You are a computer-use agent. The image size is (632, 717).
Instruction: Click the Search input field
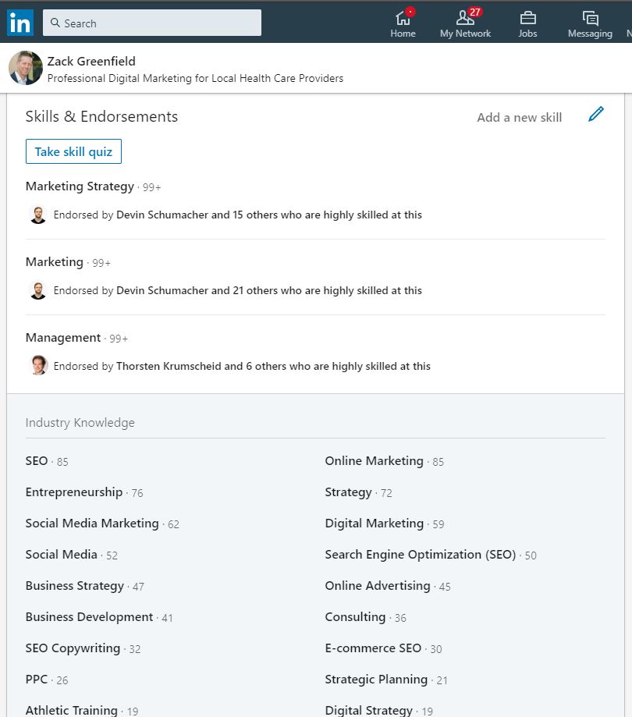152,23
